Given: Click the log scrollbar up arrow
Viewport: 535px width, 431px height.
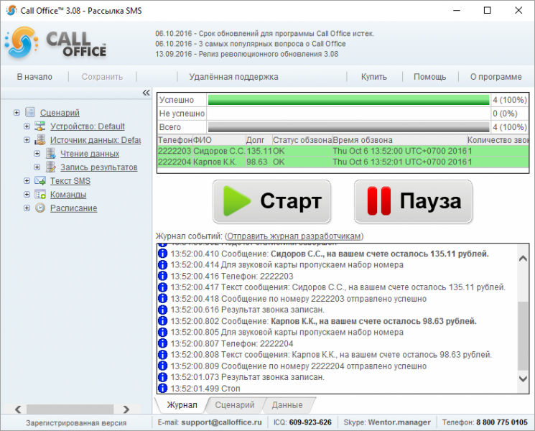Looking at the screenshot, I should point(523,259).
